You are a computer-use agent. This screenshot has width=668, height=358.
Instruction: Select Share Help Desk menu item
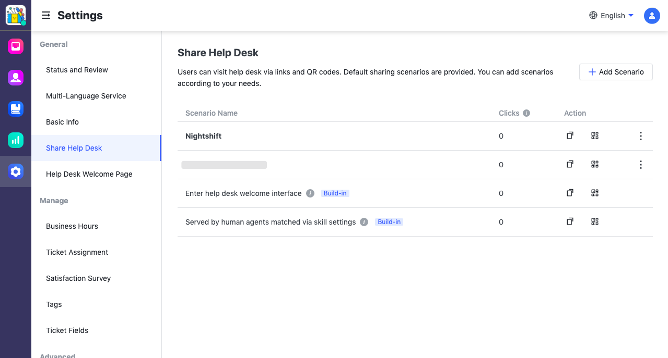(96, 148)
